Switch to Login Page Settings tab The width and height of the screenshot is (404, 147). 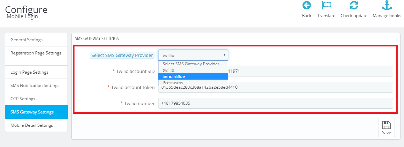pyautogui.click(x=36, y=72)
